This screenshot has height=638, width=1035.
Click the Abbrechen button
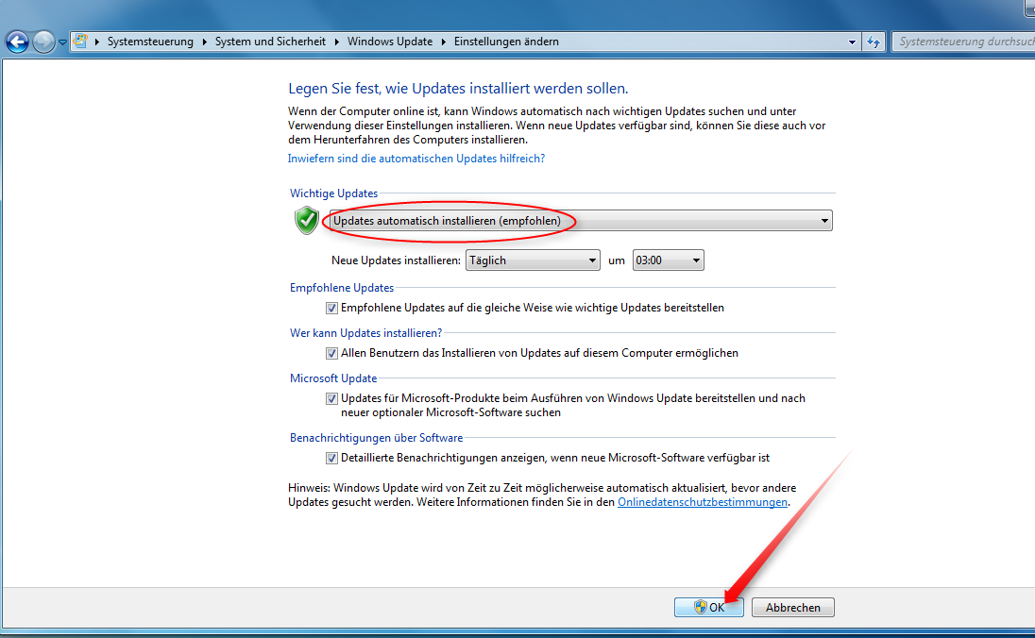(792, 607)
